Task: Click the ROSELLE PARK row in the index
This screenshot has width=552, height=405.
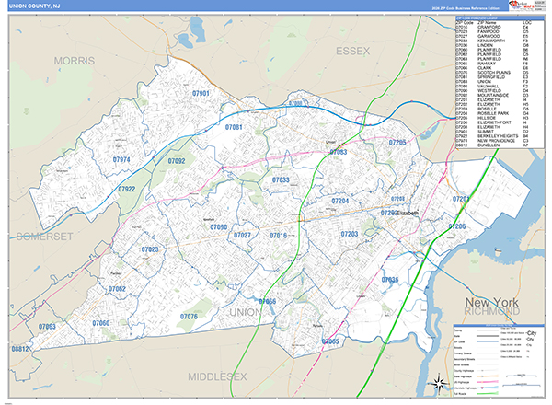Action: (x=493, y=113)
